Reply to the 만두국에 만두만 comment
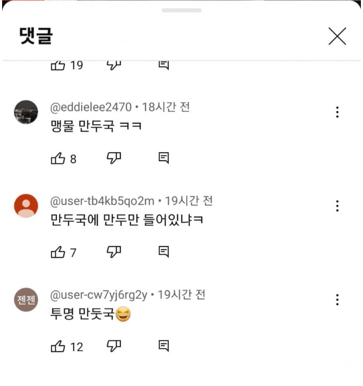 pos(164,252)
